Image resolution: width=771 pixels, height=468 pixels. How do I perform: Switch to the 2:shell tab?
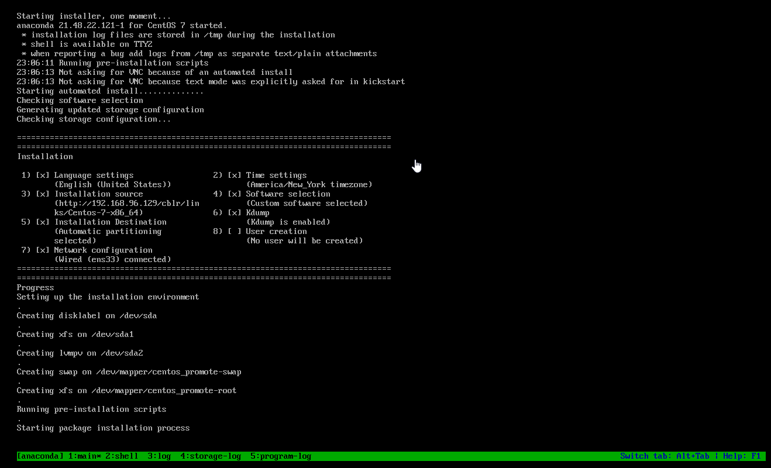click(122, 456)
